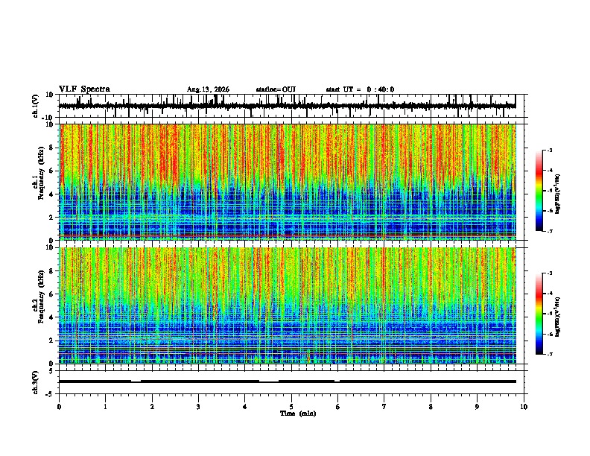Click time axis tick label "1"
The width and height of the screenshot is (590, 456).
pos(105,407)
